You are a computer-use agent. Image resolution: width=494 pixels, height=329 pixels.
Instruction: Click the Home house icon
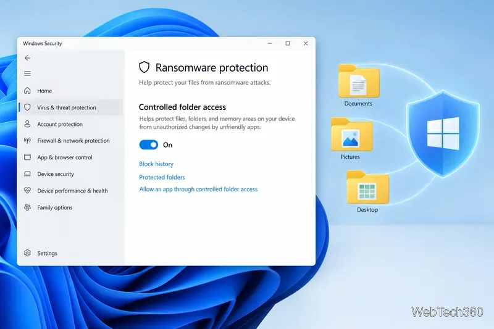(x=27, y=91)
